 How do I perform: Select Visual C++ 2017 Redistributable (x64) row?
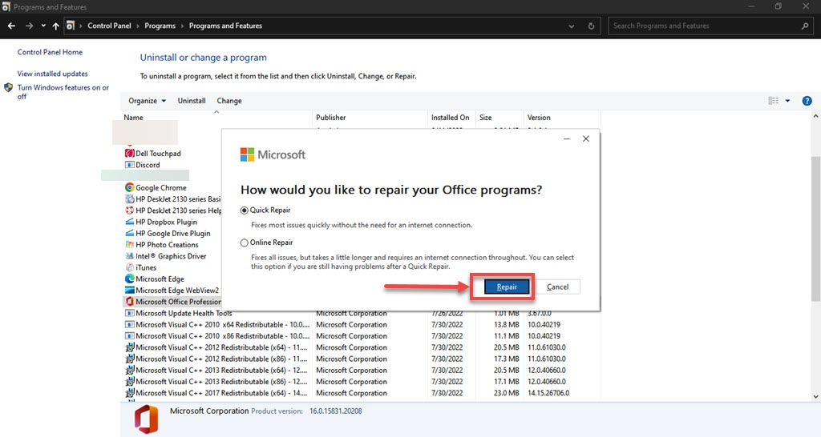pos(362,393)
